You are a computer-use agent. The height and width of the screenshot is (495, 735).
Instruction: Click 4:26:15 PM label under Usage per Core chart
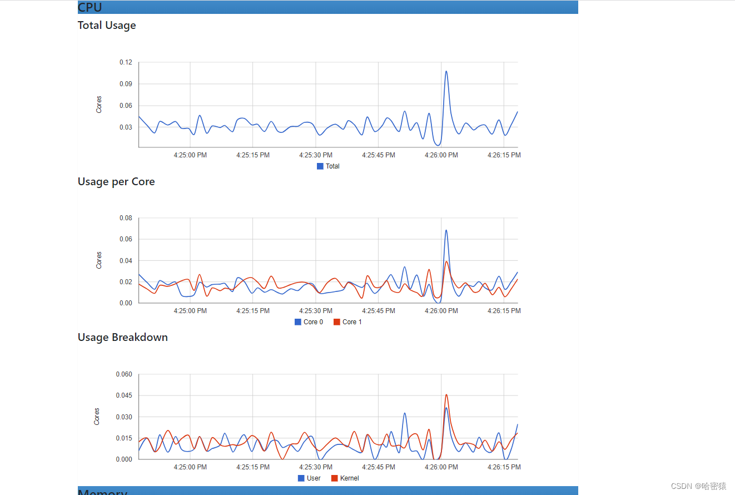(504, 311)
